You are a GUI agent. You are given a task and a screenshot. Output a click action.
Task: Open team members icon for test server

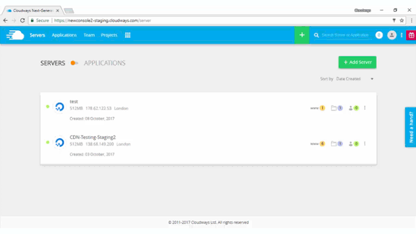click(x=354, y=108)
